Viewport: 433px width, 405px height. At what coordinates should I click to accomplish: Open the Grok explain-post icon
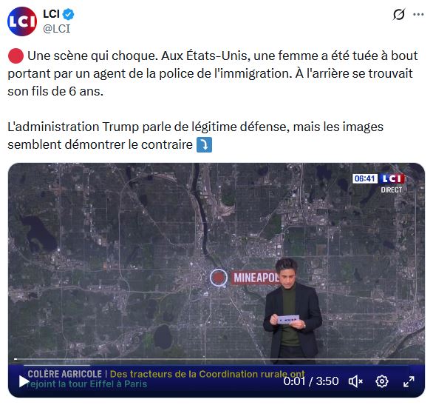tap(398, 14)
